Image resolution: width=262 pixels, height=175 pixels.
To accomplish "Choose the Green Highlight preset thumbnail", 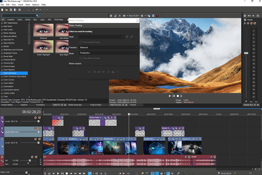I will pyautogui.click(x=43, y=47).
